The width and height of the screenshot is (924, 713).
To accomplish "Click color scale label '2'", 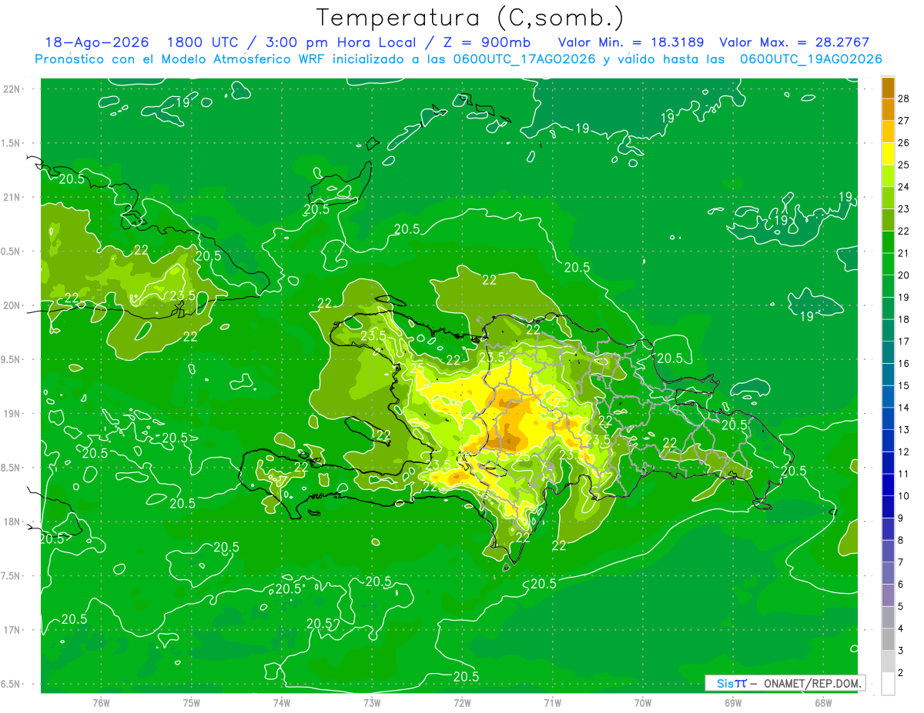I will pyautogui.click(x=902, y=673).
